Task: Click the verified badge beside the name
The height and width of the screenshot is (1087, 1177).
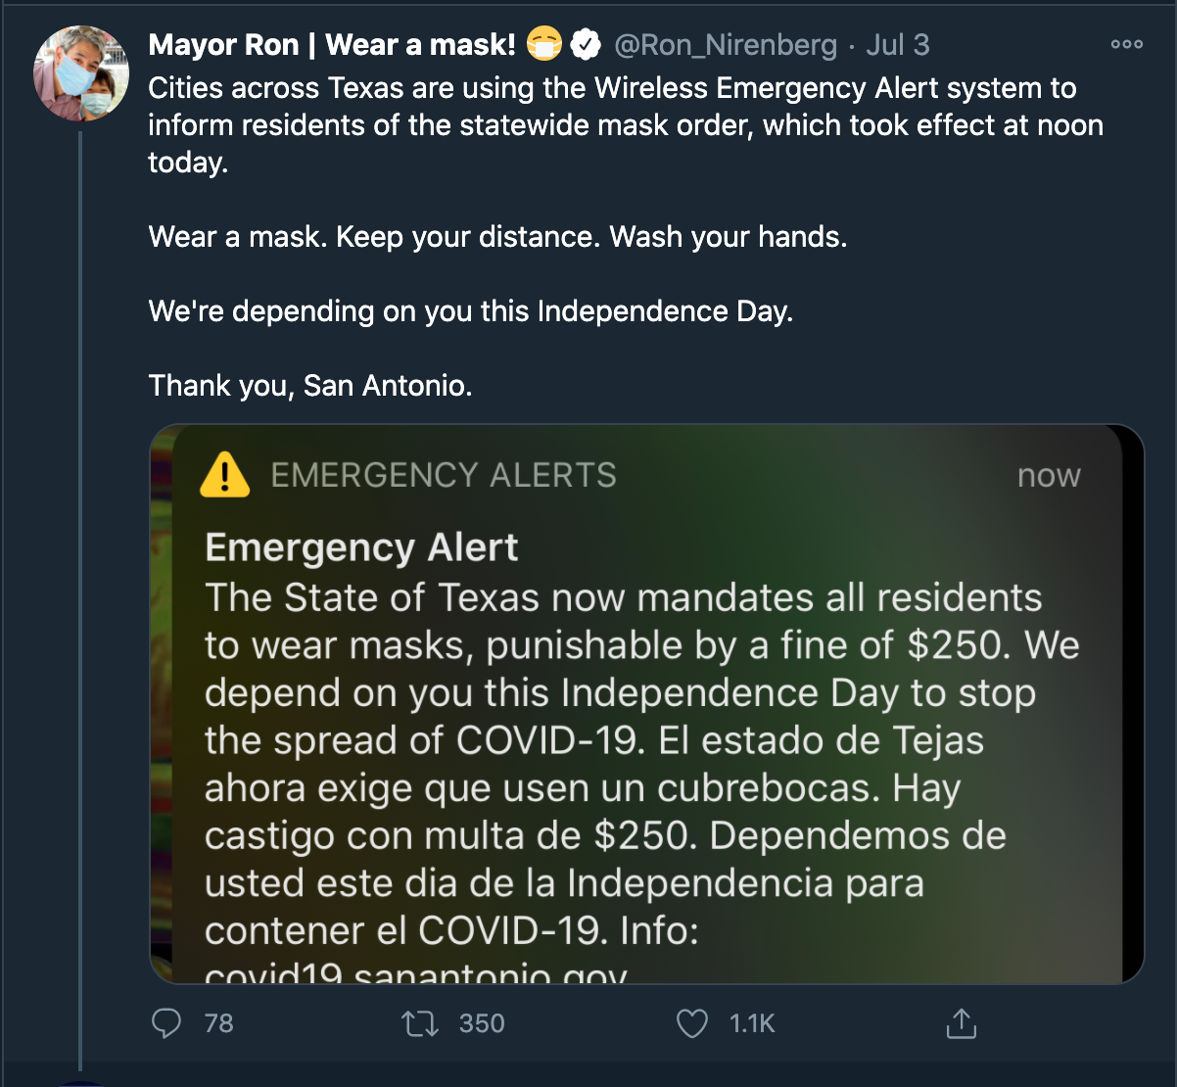Action: pos(586,45)
